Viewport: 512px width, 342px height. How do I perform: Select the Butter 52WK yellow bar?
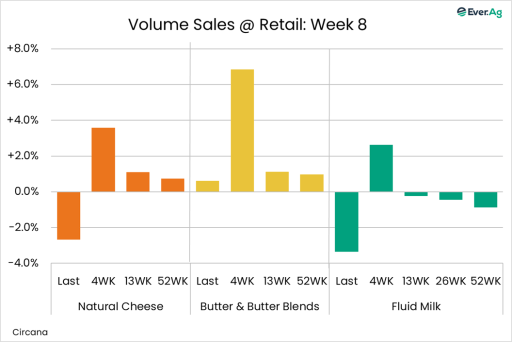click(x=311, y=183)
